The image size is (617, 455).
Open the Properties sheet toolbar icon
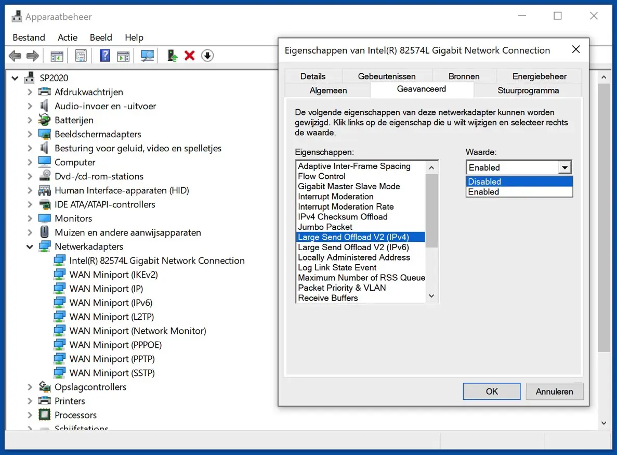81,56
